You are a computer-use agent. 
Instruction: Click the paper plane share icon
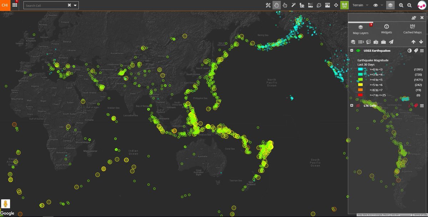coord(391,42)
